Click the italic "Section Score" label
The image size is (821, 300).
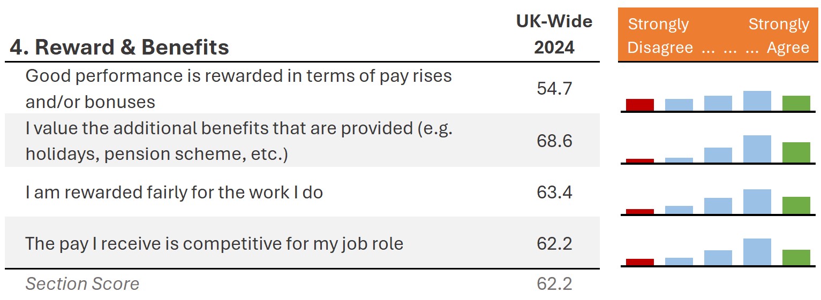(x=82, y=283)
